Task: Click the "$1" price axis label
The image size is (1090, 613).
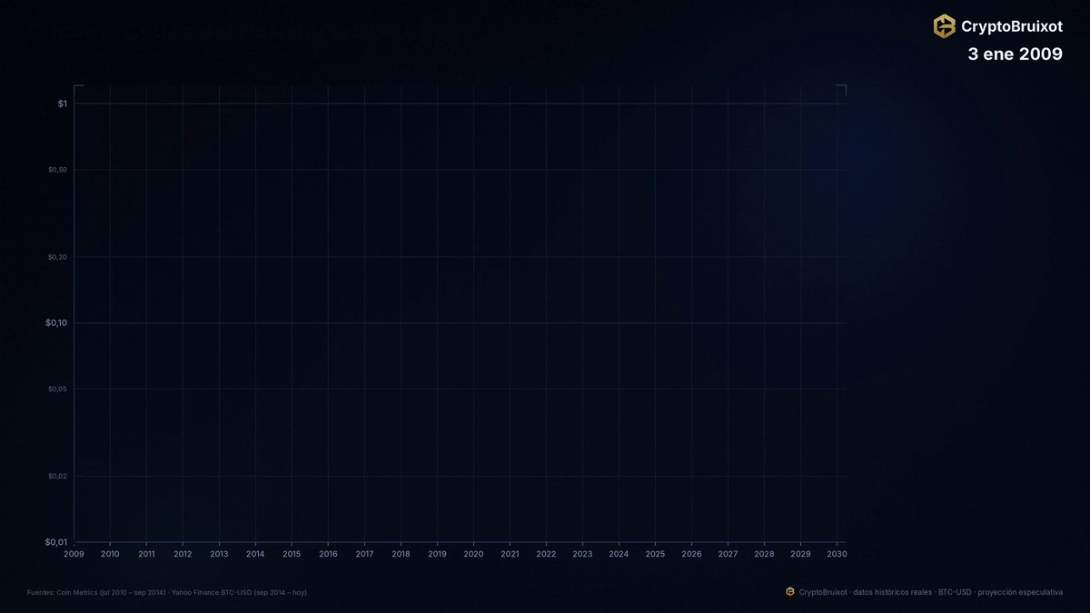Action: (63, 104)
